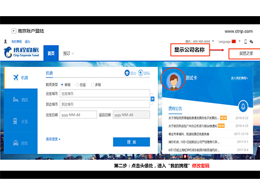
Task: Open the train (火车) icon tab
Action: (15, 121)
